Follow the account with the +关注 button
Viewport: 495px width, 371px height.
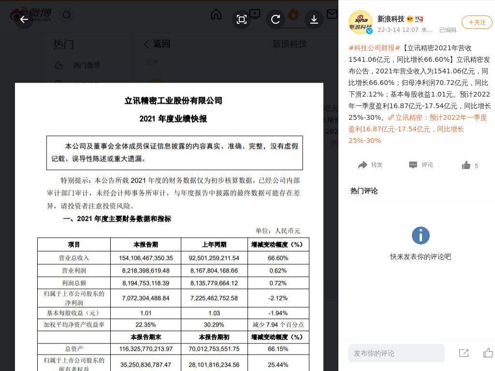(477, 22)
